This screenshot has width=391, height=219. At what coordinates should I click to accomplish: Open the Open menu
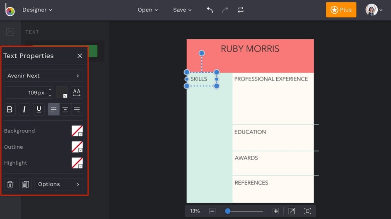148,10
